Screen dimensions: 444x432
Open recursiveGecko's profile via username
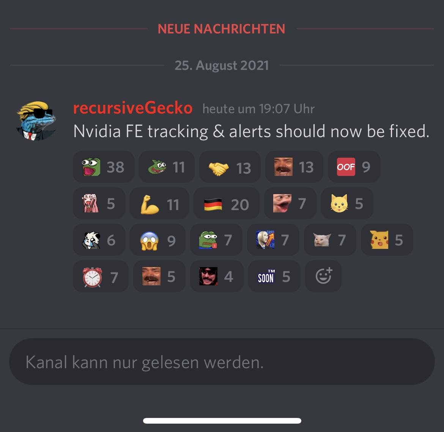click(133, 108)
